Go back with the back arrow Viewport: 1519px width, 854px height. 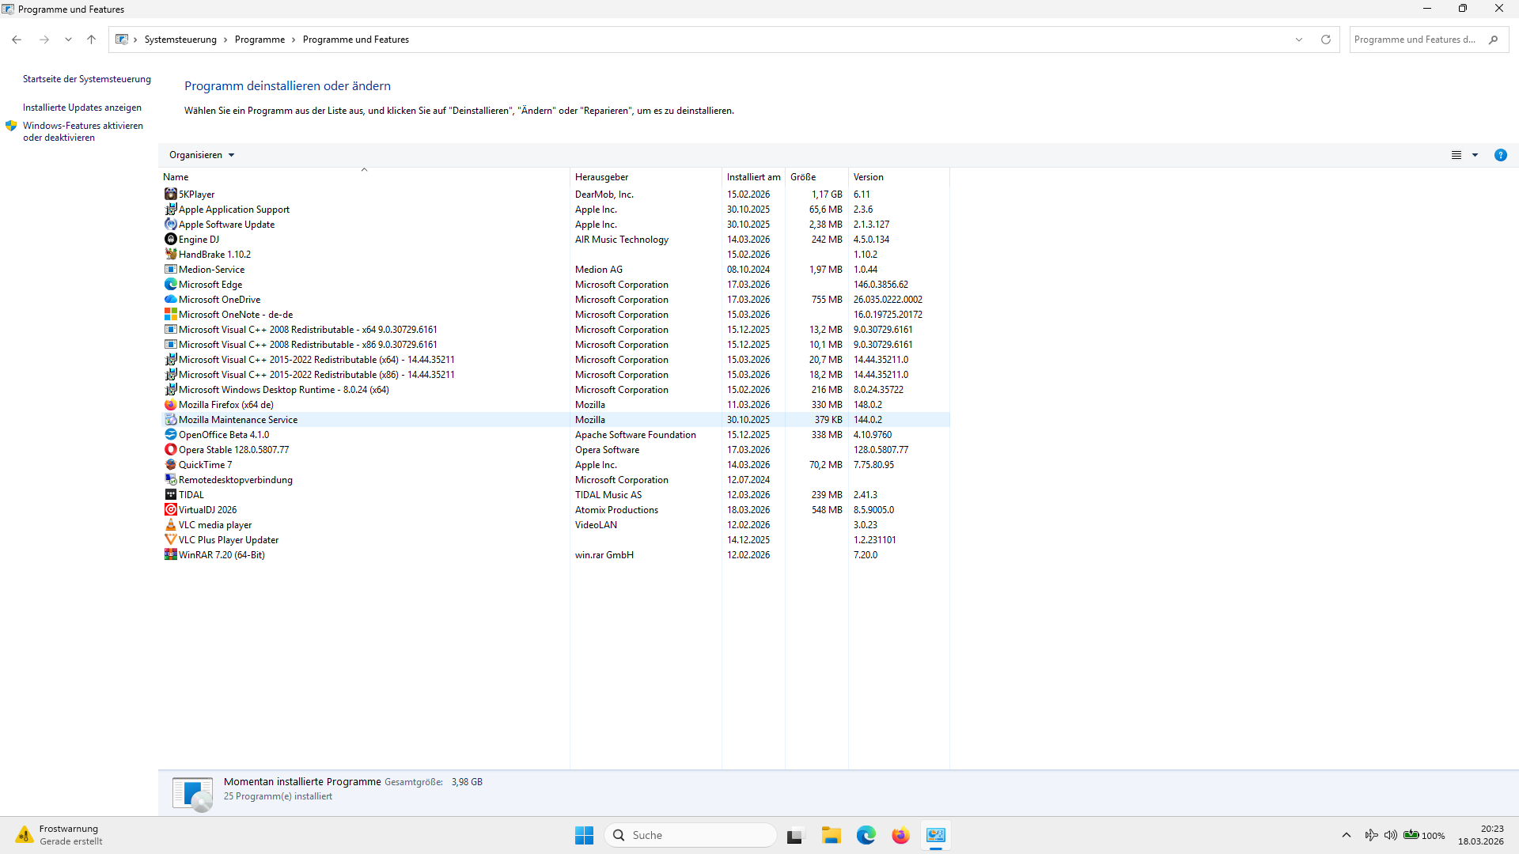(17, 40)
